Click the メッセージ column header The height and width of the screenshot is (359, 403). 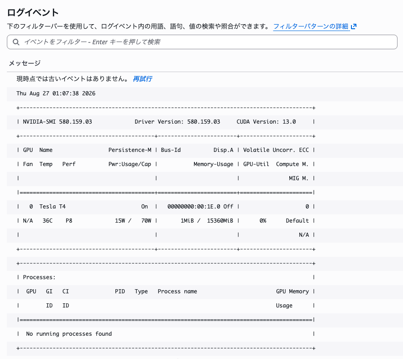coord(25,63)
